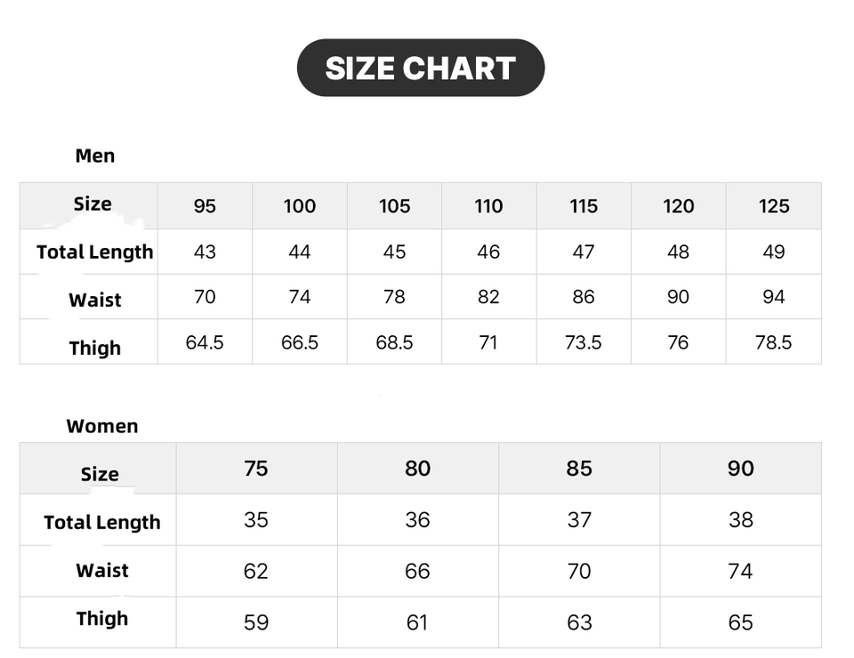
Task: Click the Women section heading
Action: click(102, 426)
